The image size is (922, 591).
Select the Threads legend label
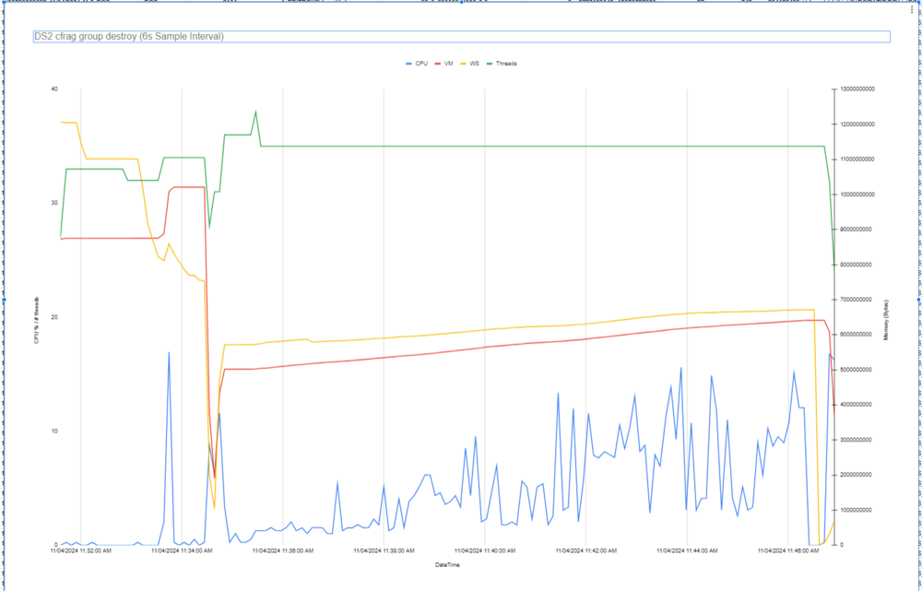click(x=506, y=64)
